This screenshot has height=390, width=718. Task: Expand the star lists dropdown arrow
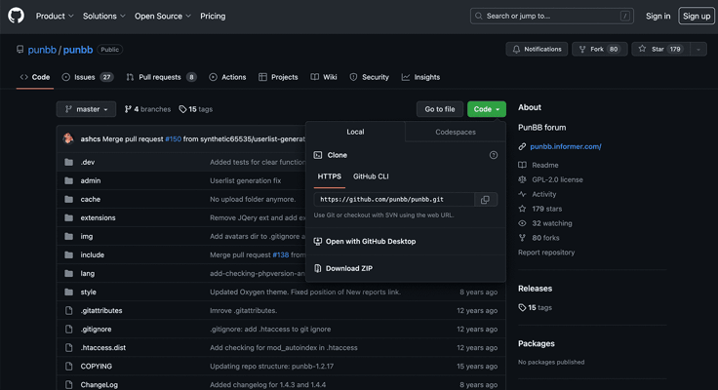tap(698, 49)
